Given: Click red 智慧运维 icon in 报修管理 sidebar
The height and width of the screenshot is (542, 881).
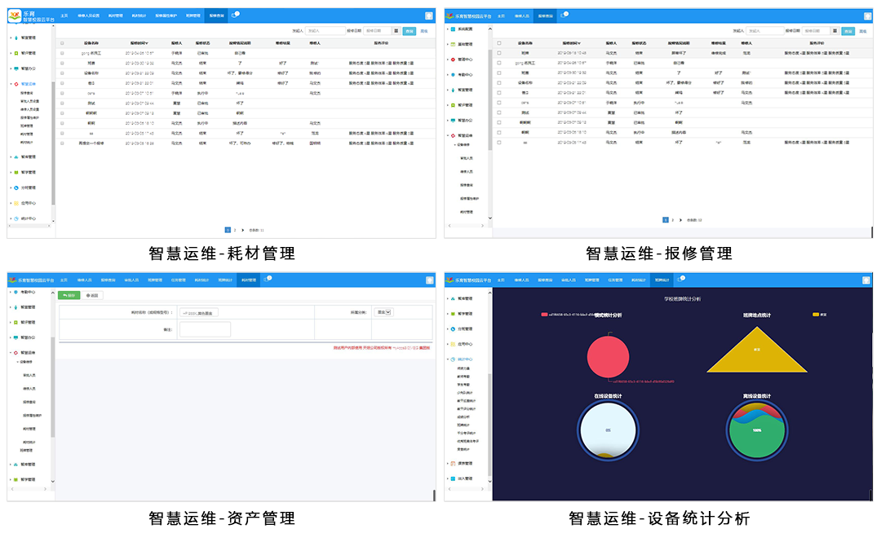Looking at the screenshot, I should [453, 135].
